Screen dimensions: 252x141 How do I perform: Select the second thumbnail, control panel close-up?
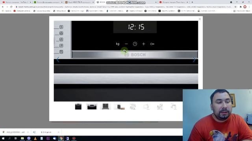point(92,107)
